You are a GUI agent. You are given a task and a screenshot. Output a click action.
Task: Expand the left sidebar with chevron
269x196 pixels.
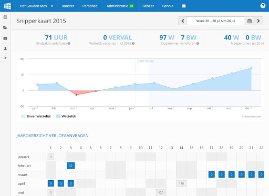(x=5, y=58)
